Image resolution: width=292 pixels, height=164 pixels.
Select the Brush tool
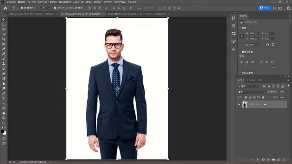(4, 59)
